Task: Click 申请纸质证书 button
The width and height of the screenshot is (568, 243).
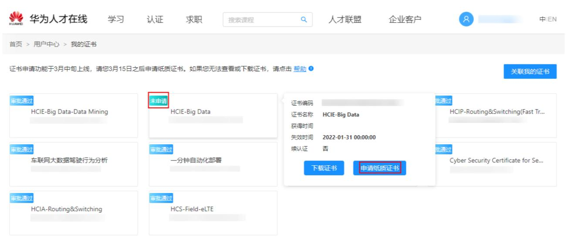Action: [x=379, y=168]
